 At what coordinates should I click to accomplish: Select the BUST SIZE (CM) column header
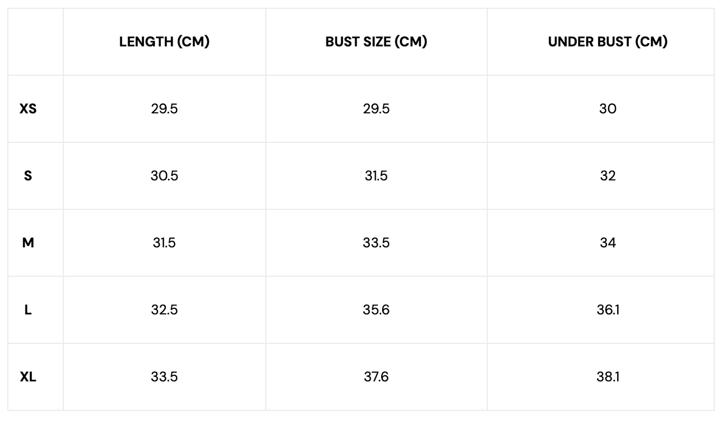(376, 42)
